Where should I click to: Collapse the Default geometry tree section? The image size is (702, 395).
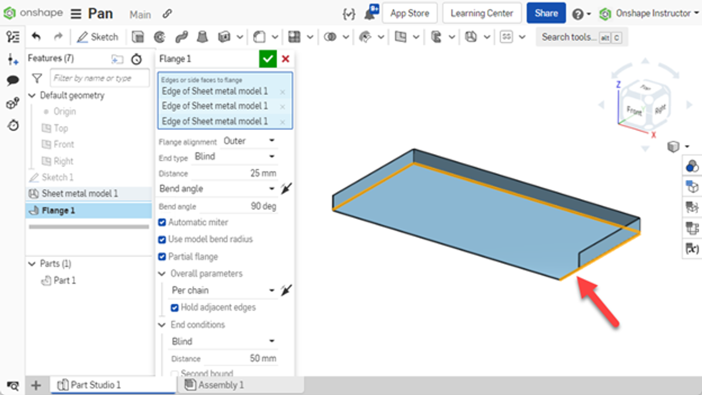pyautogui.click(x=32, y=95)
